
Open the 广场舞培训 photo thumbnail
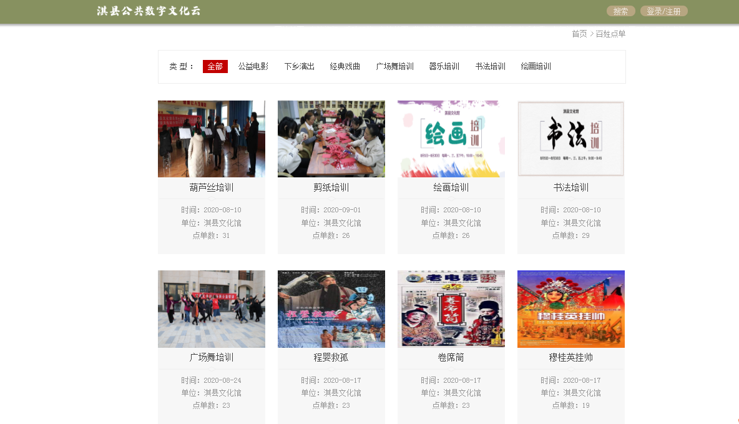212,309
